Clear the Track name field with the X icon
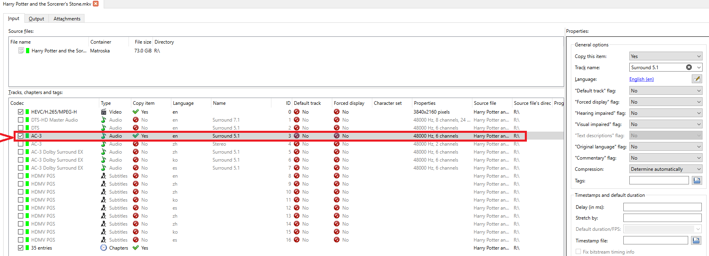This screenshot has width=709, height=256. [689, 67]
